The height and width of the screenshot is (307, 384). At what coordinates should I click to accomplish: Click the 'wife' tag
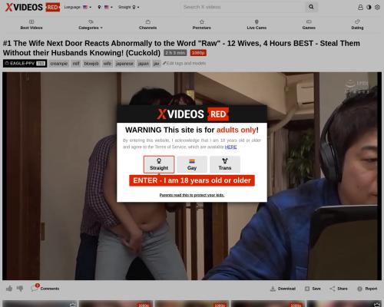(x=108, y=64)
